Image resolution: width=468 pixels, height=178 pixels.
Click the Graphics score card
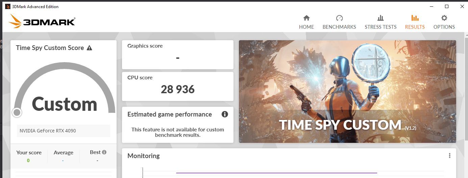[178, 55]
